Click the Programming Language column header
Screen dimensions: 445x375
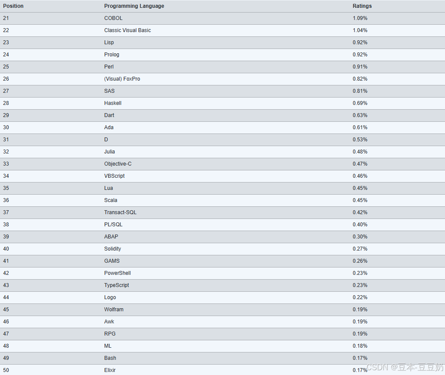pyautogui.click(x=134, y=6)
